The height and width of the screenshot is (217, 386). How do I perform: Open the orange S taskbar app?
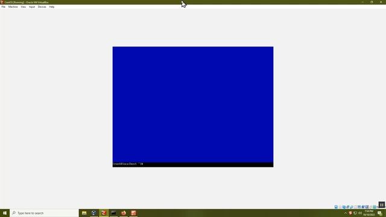pos(133,213)
